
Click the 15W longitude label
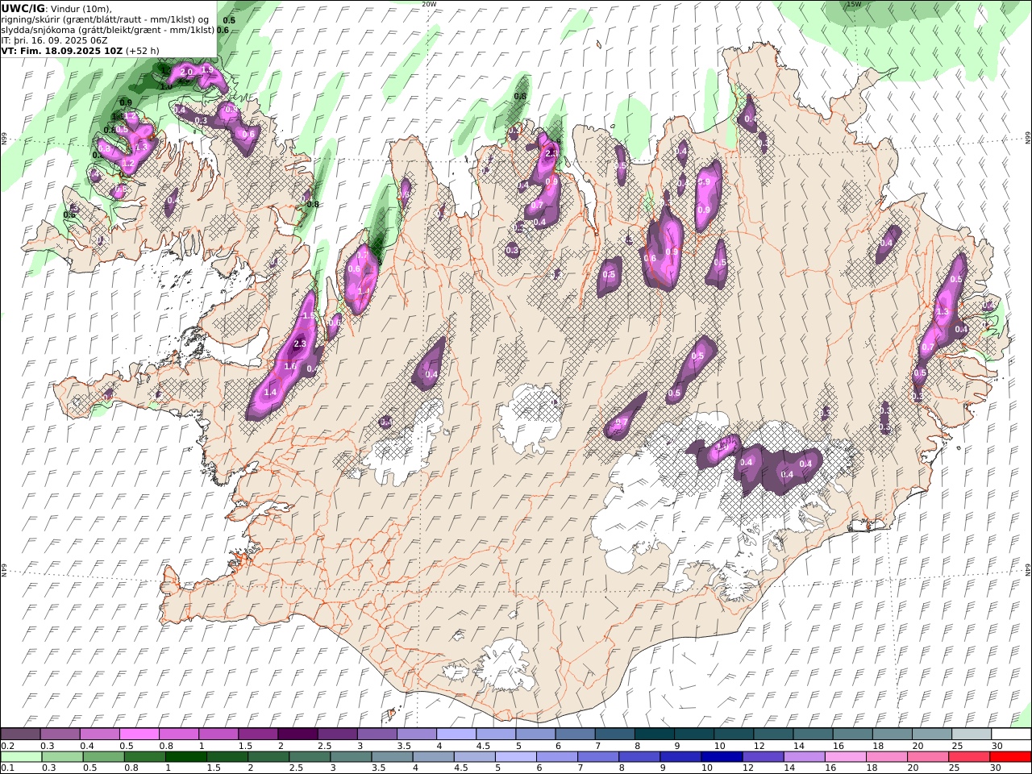pyautogui.click(x=854, y=4)
